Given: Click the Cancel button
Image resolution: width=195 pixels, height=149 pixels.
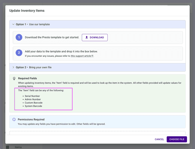Looking at the screenshot, I should (159, 139).
